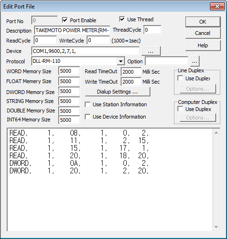Viewport: 227px width, 239px height.
Task: Click Options button in Computer Duplex group
Action: point(198,118)
